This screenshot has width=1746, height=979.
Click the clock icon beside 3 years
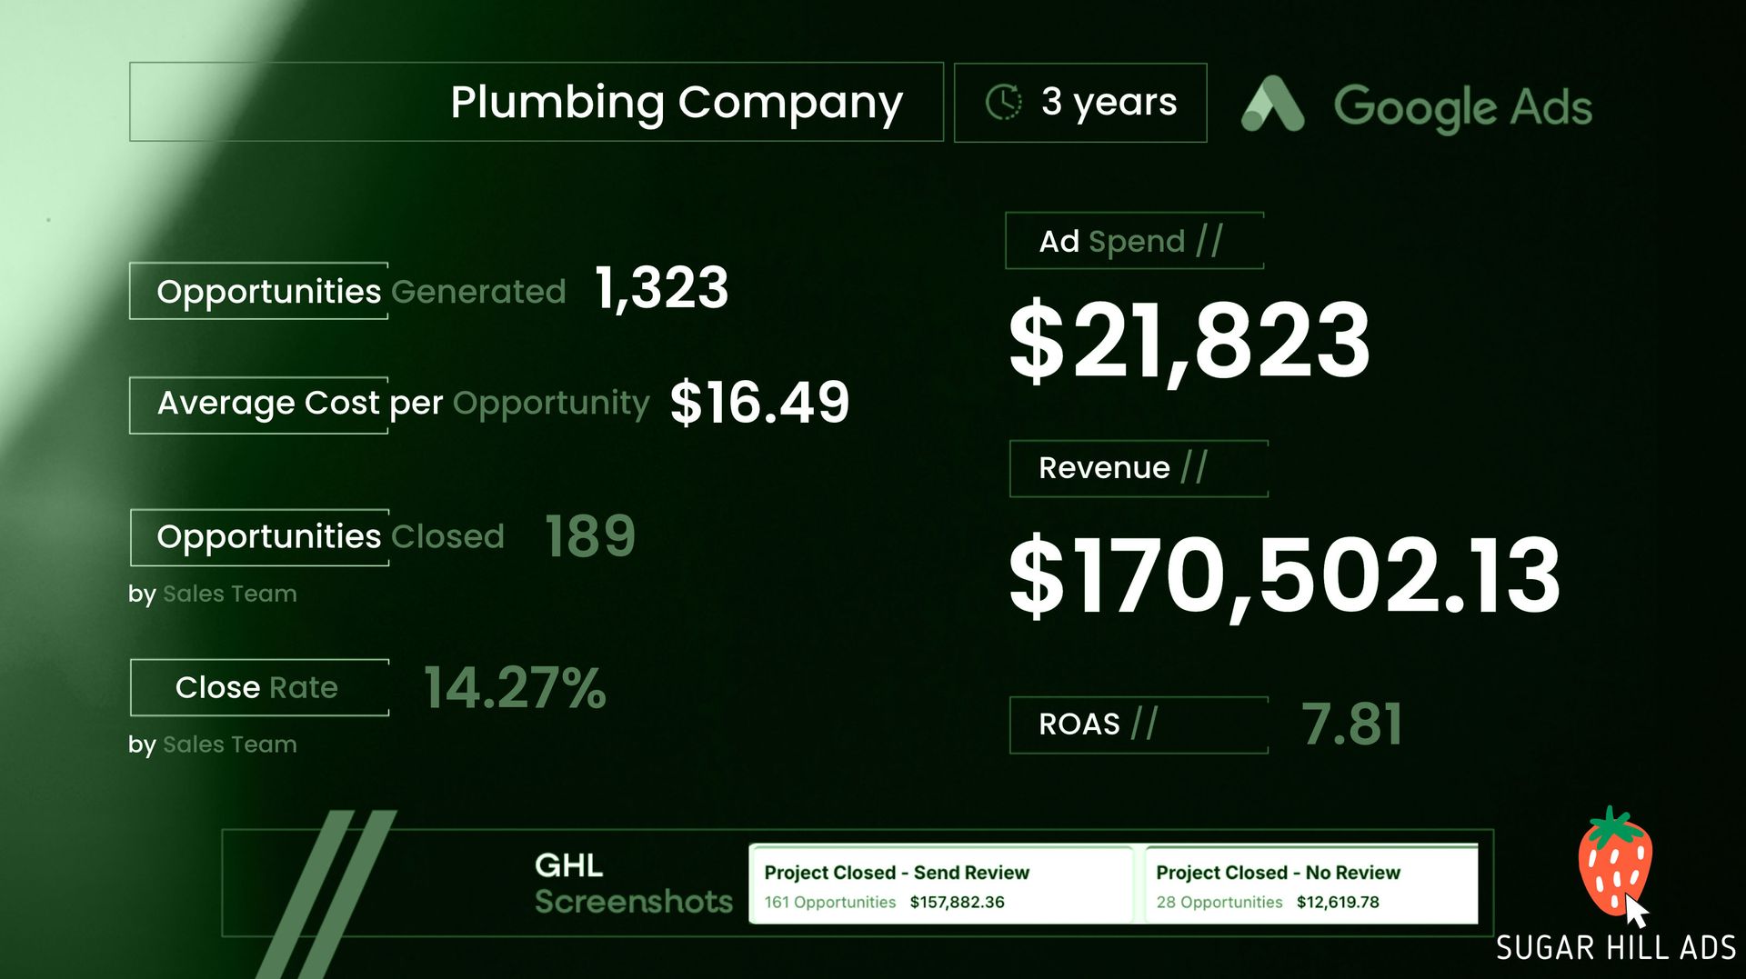1004,102
